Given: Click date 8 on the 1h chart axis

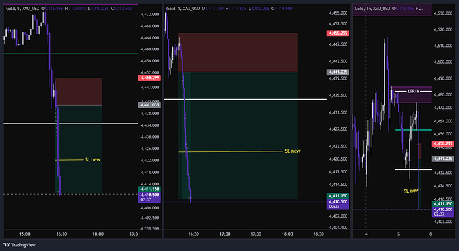Looking at the screenshot, I should pyautogui.click(x=430, y=234).
